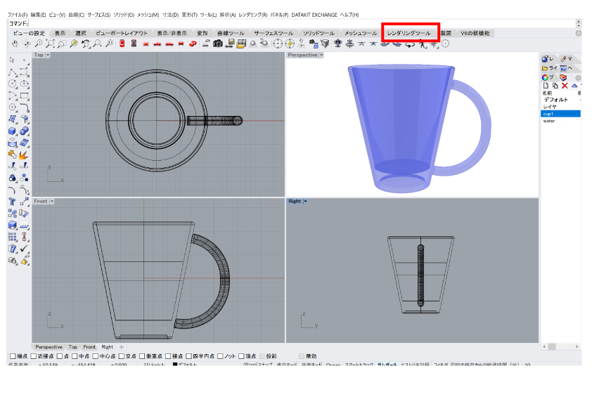Activate the Rotate view tool
The width and height of the screenshot is (592, 418).
click(x=27, y=44)
